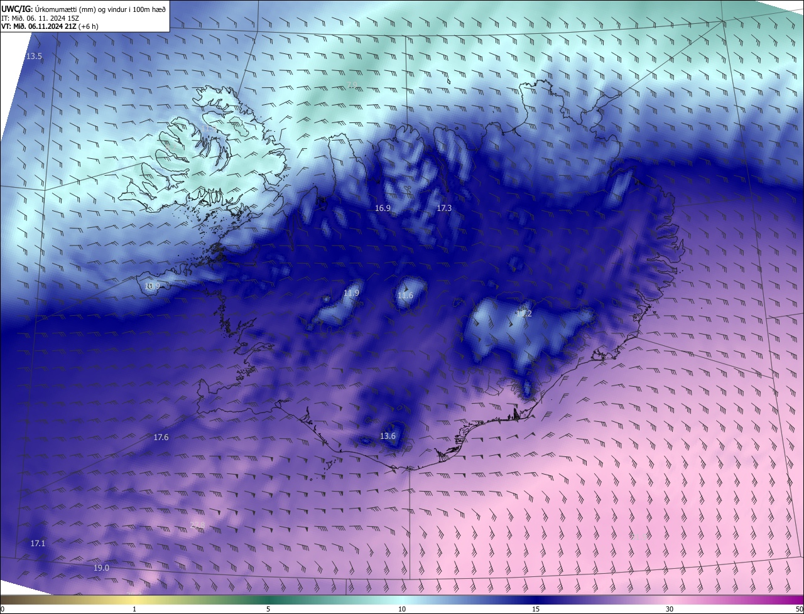Click the 10.9 value label
The height and width of the screenshot is (614, 804).
pyautogui.click(x=152, y=286)
